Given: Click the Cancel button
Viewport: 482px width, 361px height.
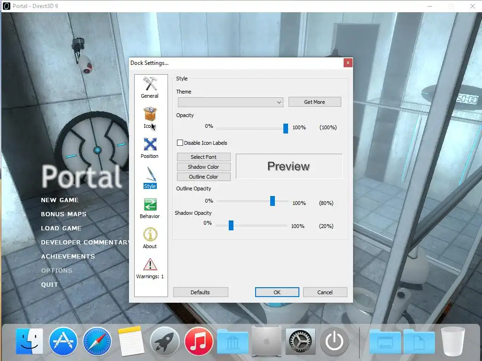Looking at the screenshot, I should click(325, 292).
